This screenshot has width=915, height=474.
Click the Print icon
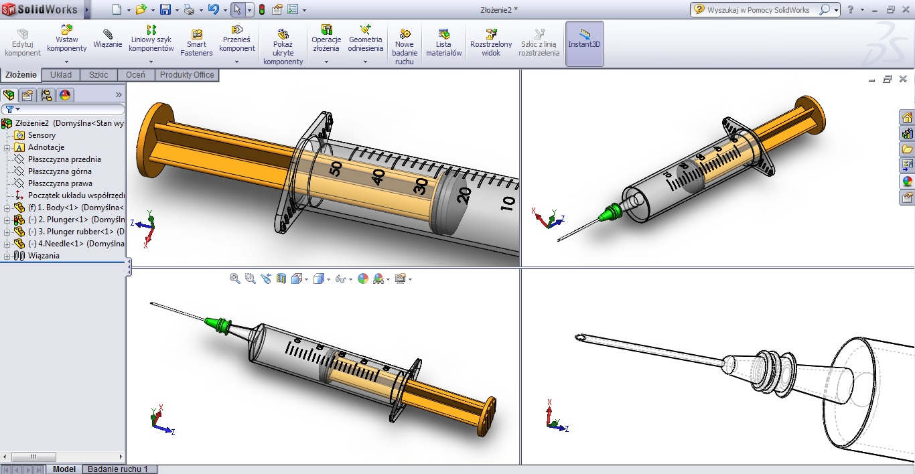point(189,9)
